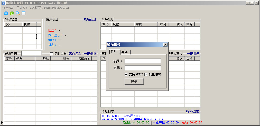Toggle the 批量增加 checkbox
The image size is (260, 126).
click(x=146, y=74)
